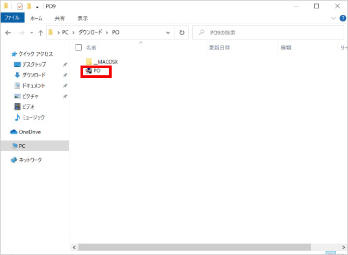Viewport: 348px width, 255px height.
Task: Click ダウンロード in the address bar path
Action: click(90, 32)
